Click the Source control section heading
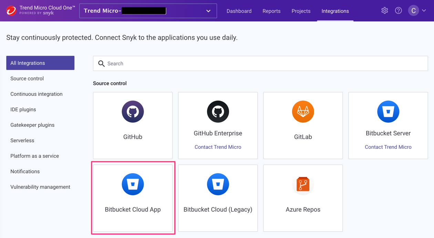The image size is (434, 238). click(x=110, y=83)
